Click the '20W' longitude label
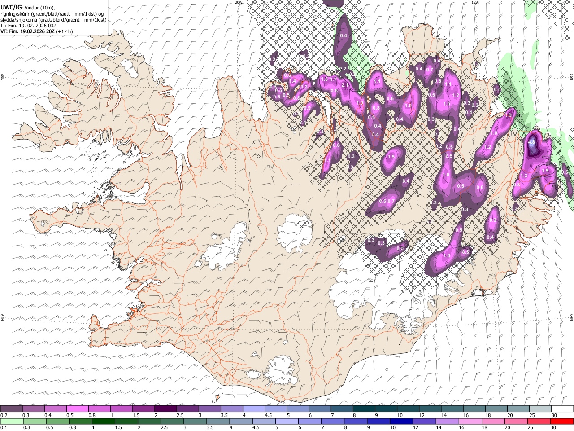 tap(239, 2)
